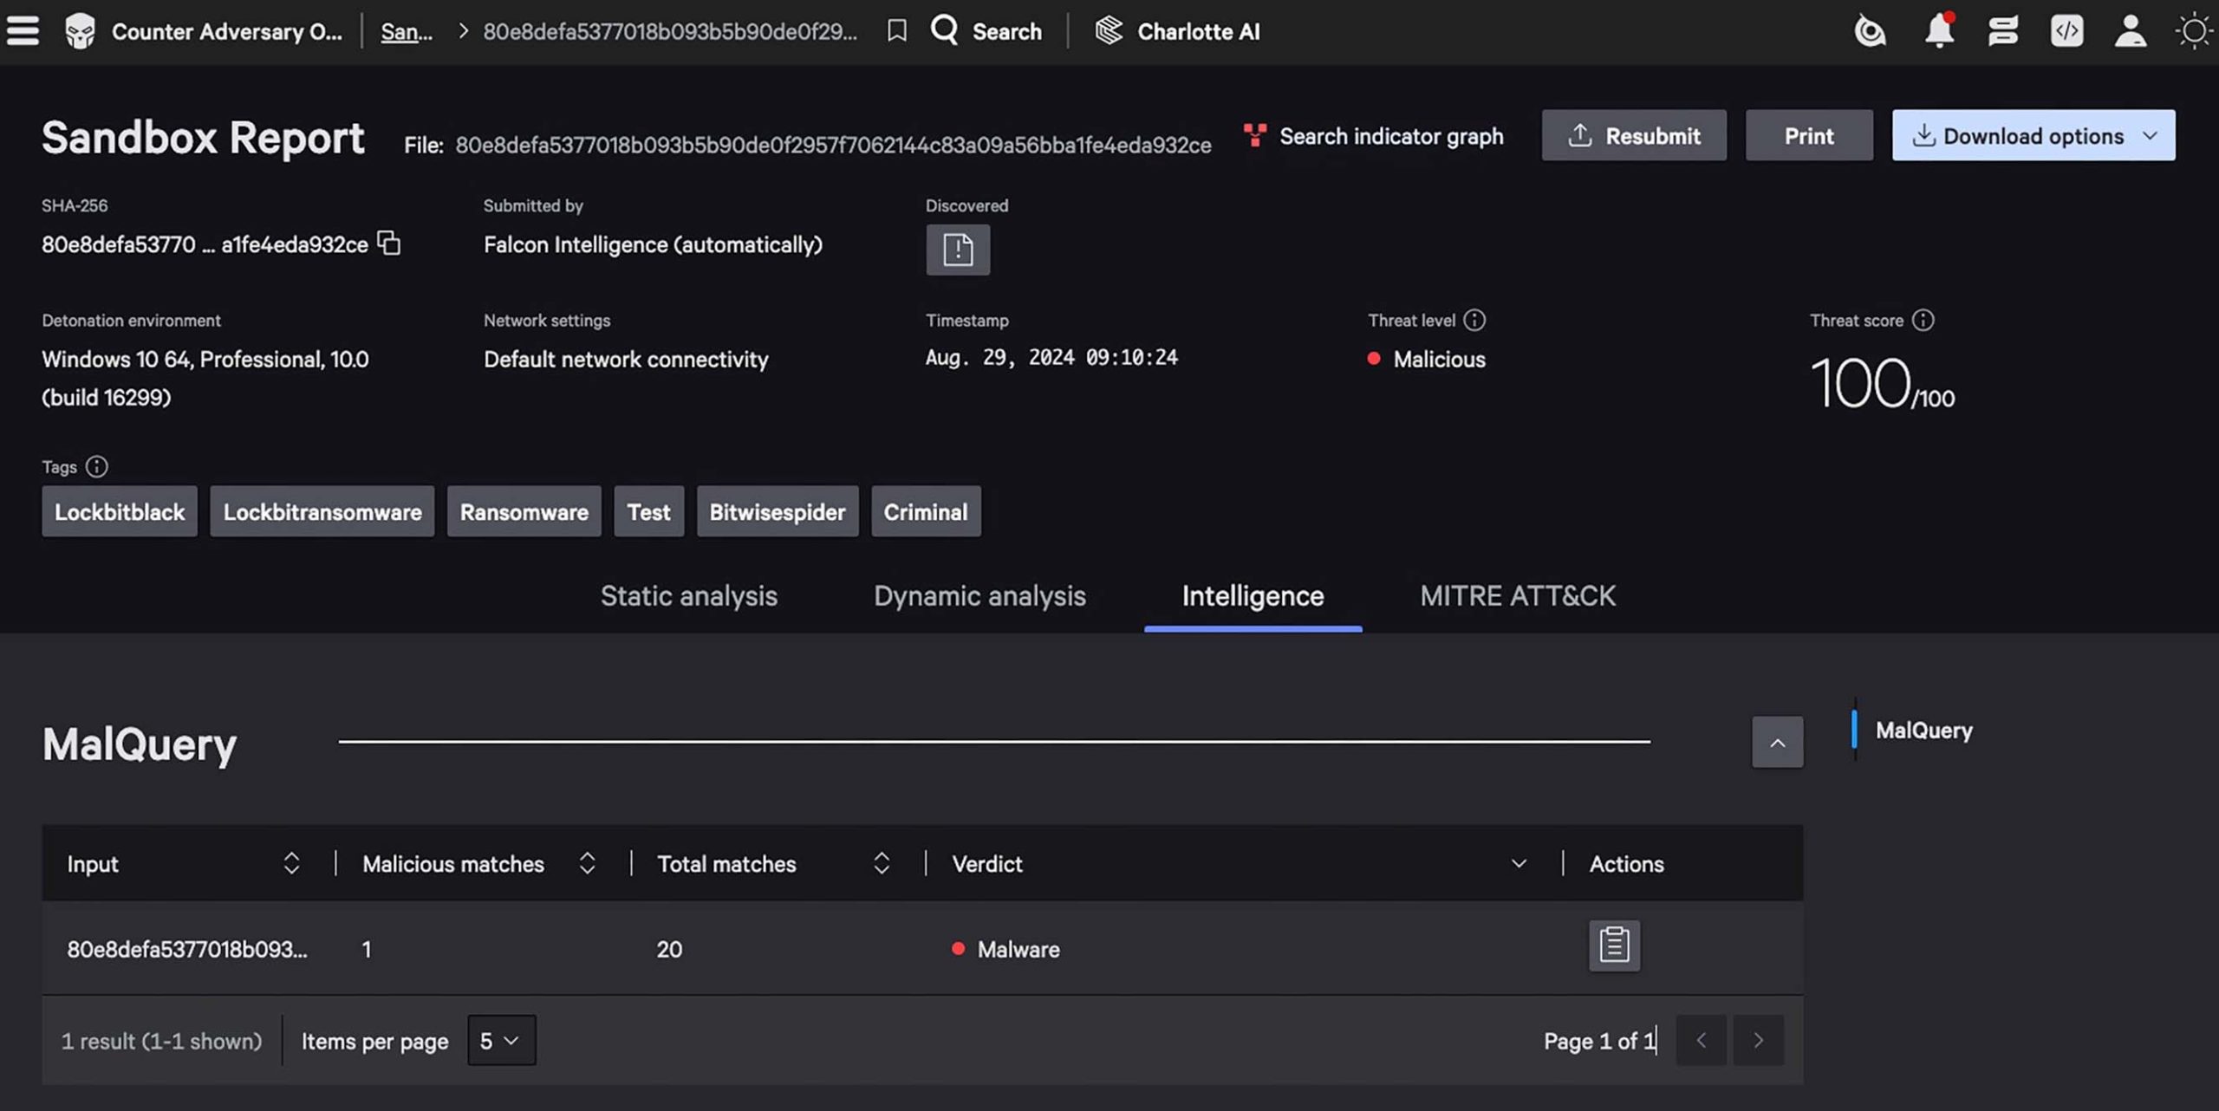Click the breadcrumb hash 80e8defa5377018b093b5b90de0f29...
Screen dimensions: 2219x1111
point(670,32)
